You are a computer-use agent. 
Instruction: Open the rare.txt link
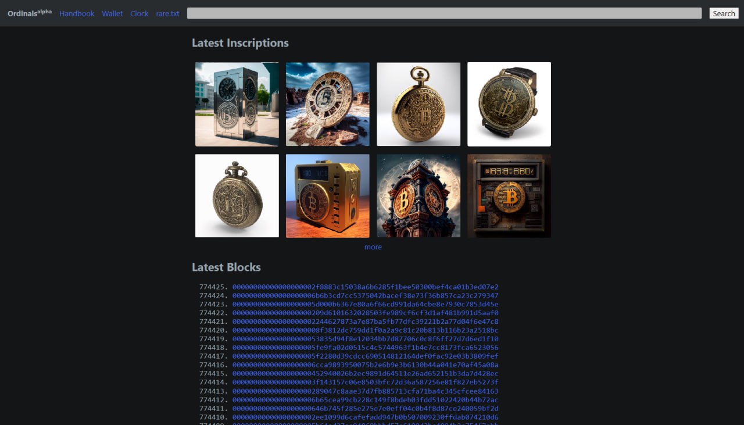[x=168, y=13]
